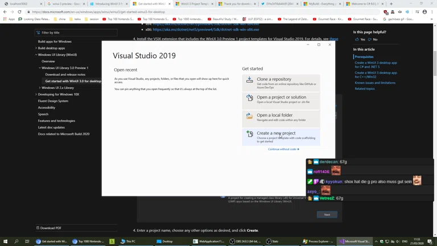
Task: Click browser forward arrow
Action: [12, 12]
